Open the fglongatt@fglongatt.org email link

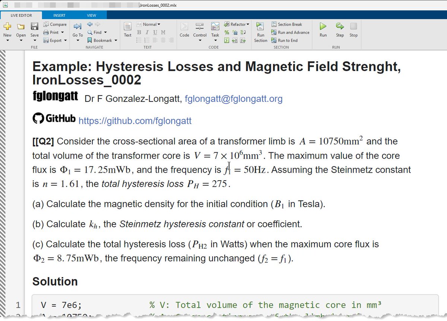[x=234, y=99]
